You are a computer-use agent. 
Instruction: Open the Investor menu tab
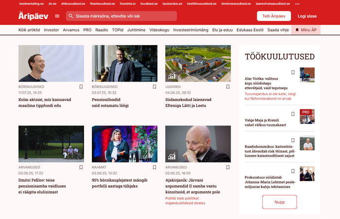pyautogui.click(x=51, y=30)
